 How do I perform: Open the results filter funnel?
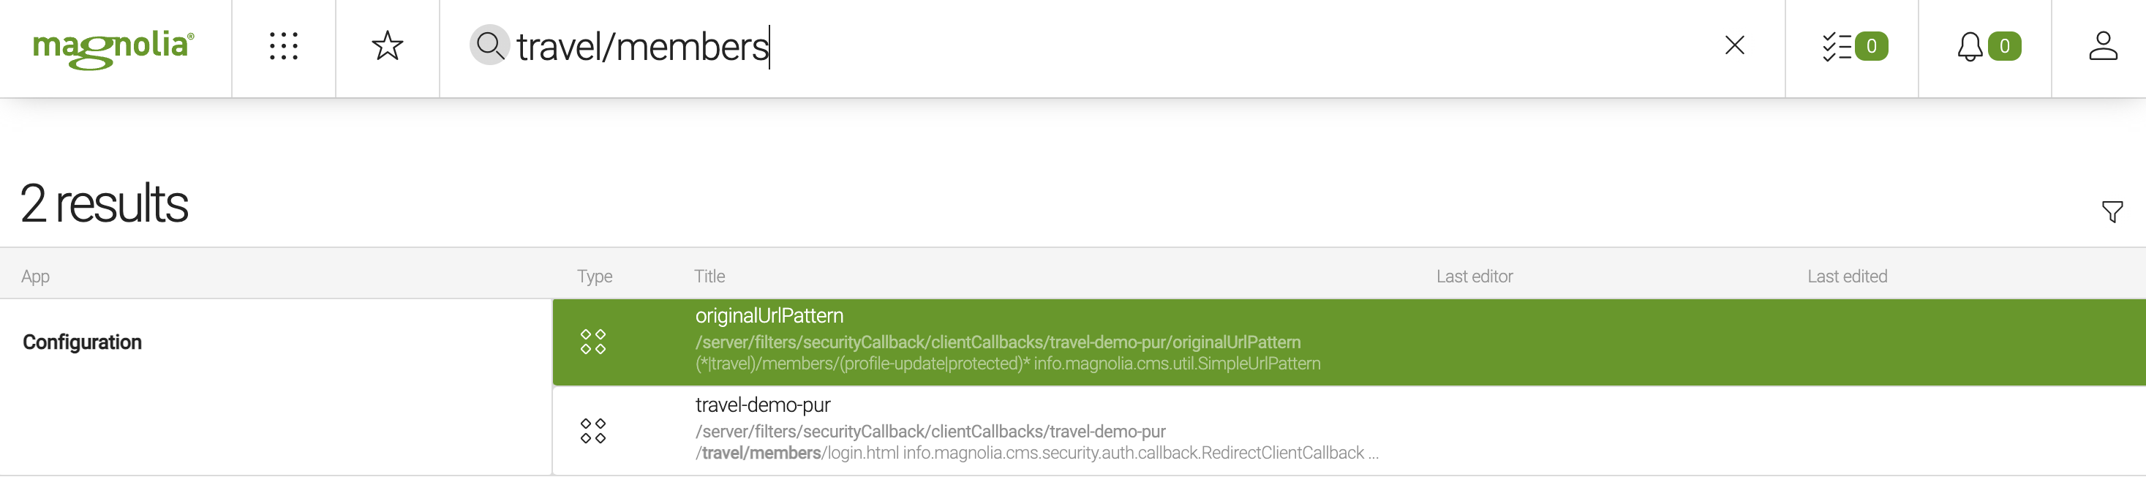point(2111,211)
